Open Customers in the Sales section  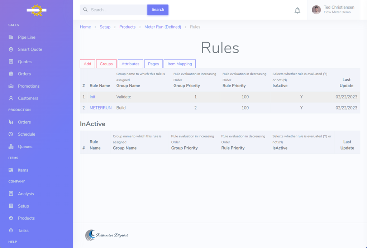click(28, 98)
